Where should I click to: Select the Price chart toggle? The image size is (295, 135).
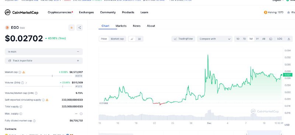[x=104, y=39]
